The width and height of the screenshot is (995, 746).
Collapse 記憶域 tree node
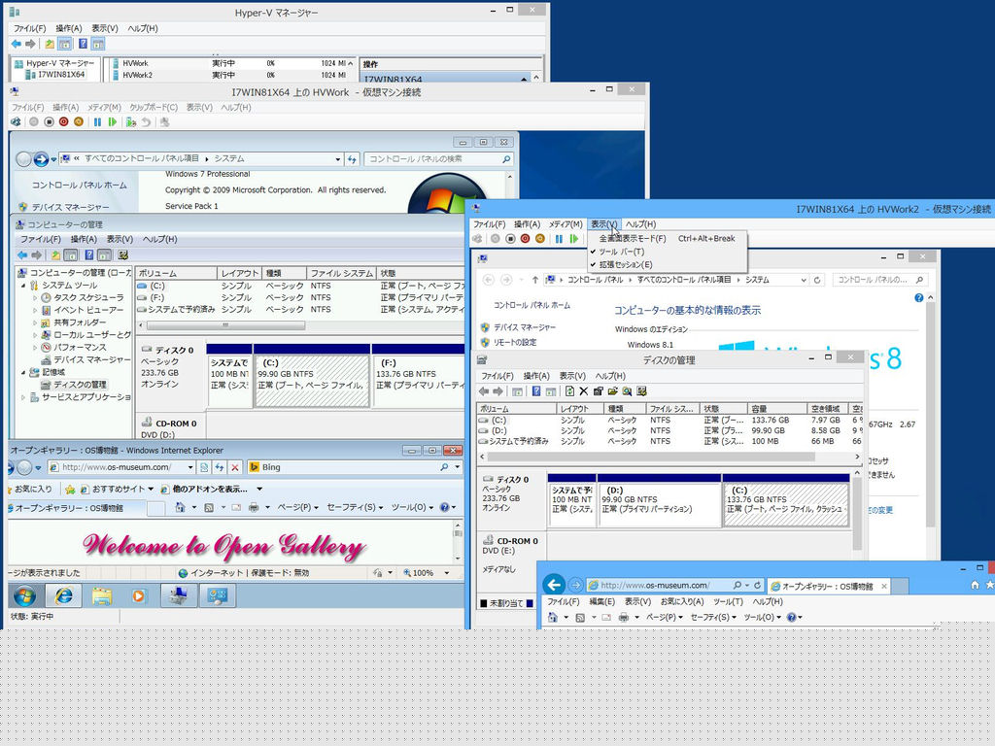(23, 372)
